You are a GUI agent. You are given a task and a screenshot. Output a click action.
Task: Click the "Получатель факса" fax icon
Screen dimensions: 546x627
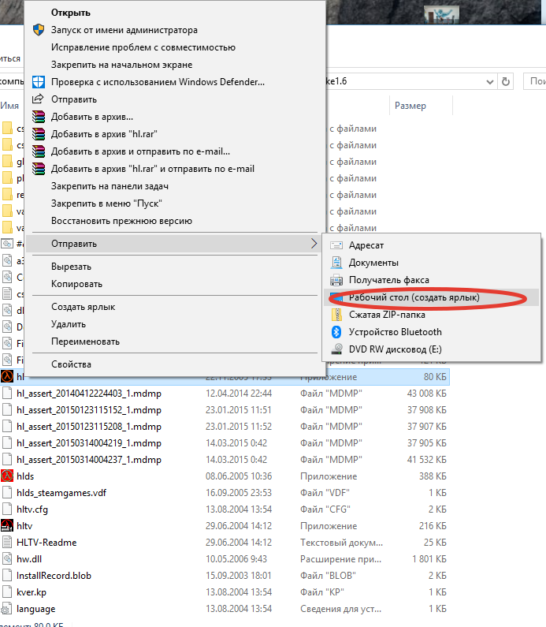pos(336,280)
